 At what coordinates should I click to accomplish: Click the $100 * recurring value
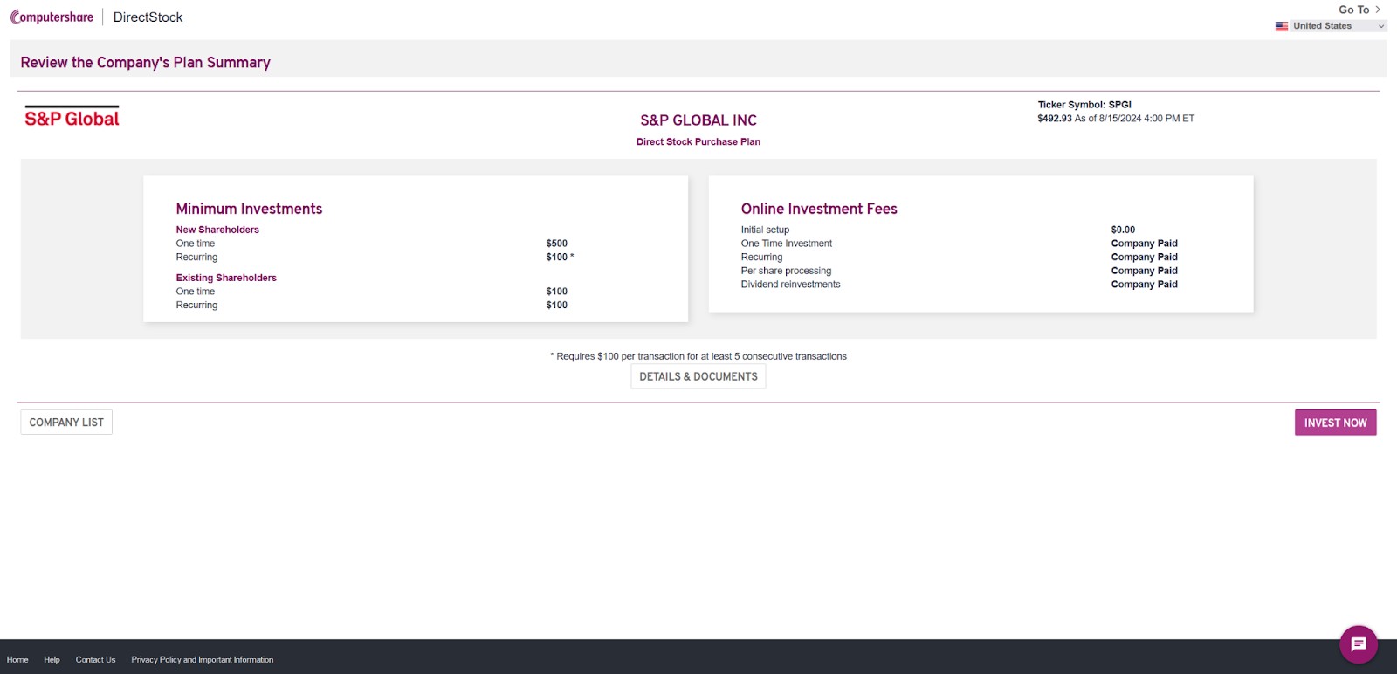(x=560, y=258)
